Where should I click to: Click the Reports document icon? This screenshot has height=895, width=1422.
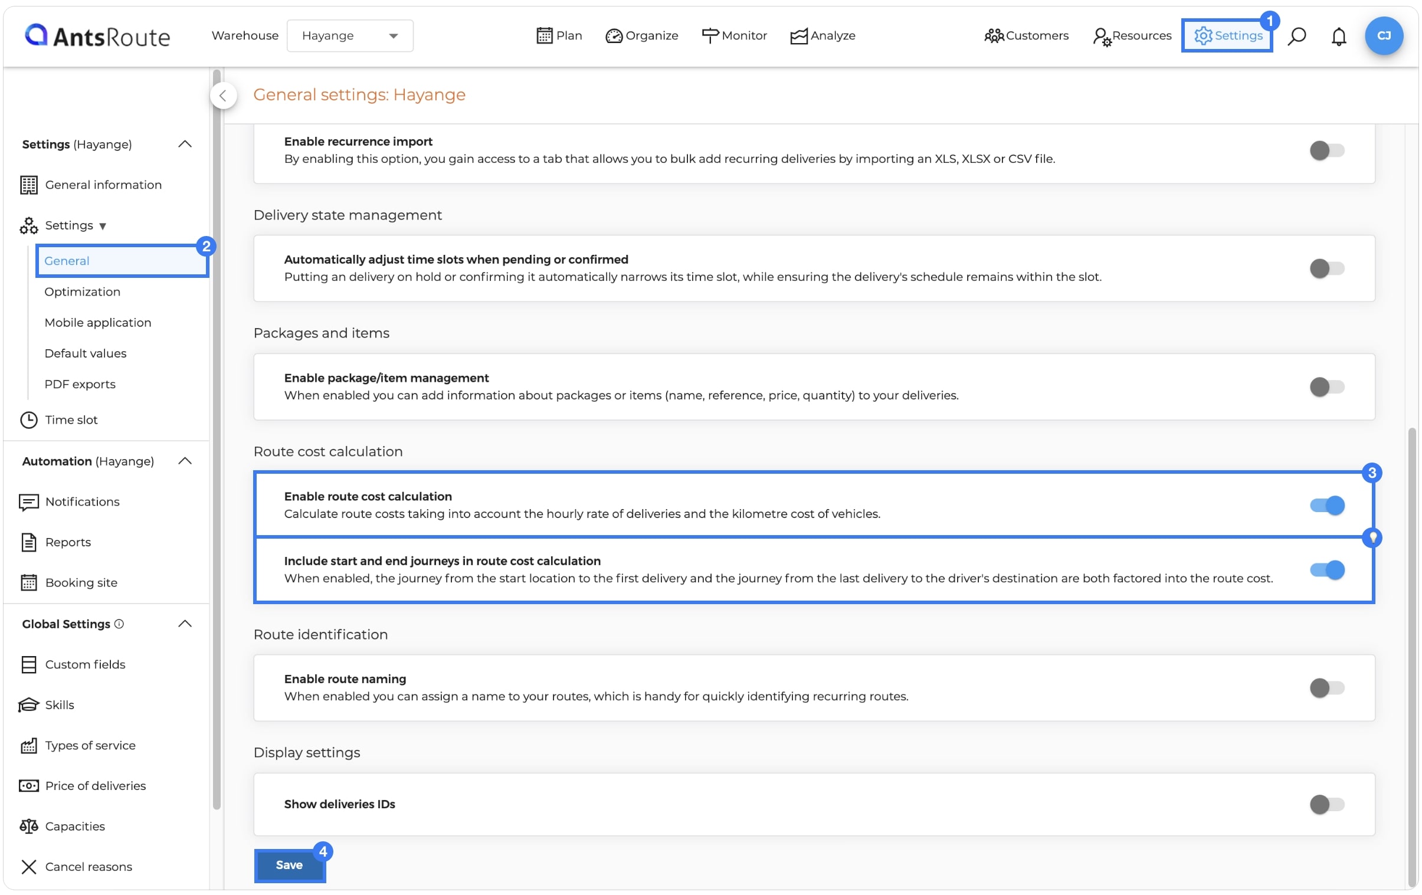click(x=29, y=542)
